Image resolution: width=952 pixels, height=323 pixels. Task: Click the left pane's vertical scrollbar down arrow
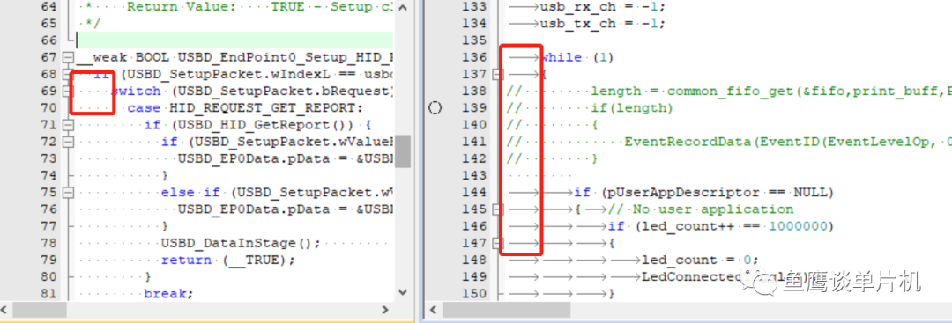coord(403,292)
